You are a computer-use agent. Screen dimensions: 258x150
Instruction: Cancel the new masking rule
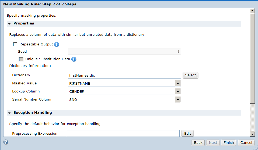[x=246, y=142]
